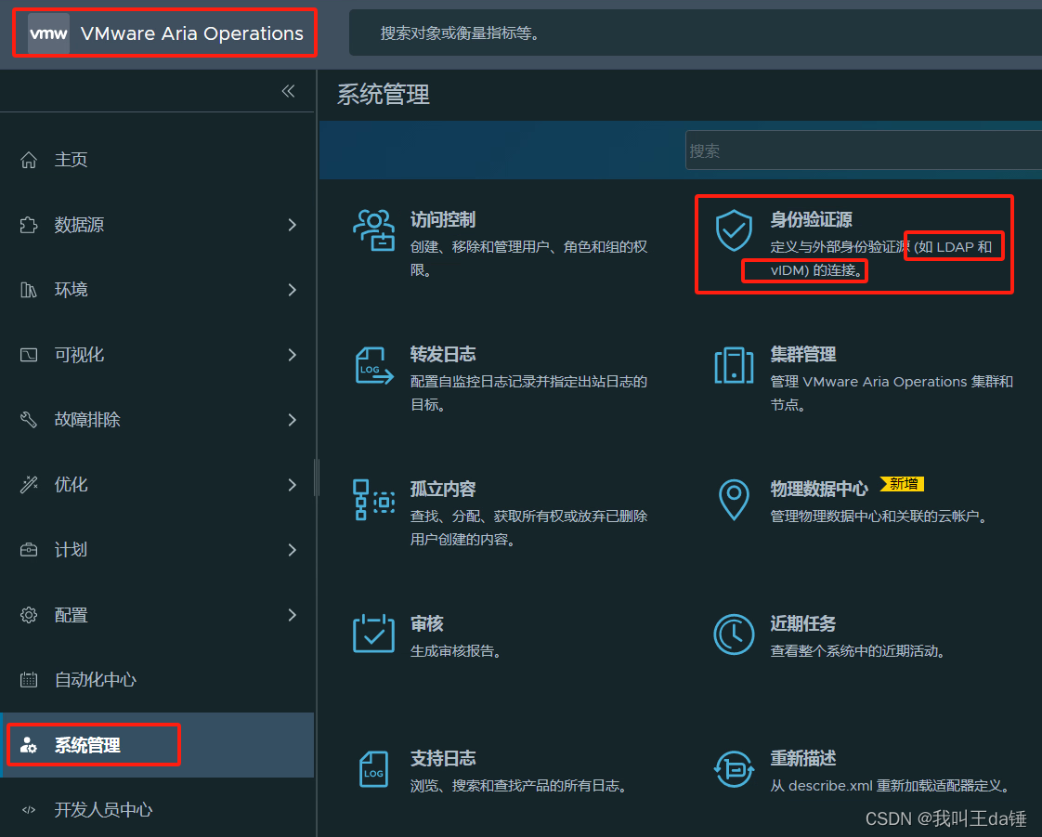Screen dimensions: 1042x837
Task: Click the map pin icon for 物理数据中心
Action: 734,500
